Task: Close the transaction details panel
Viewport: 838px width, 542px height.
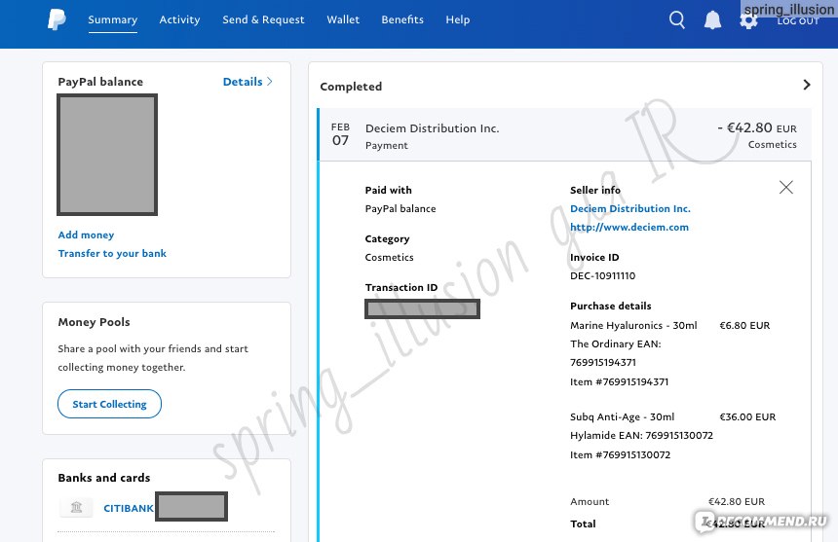Action: tap(785, 187)
